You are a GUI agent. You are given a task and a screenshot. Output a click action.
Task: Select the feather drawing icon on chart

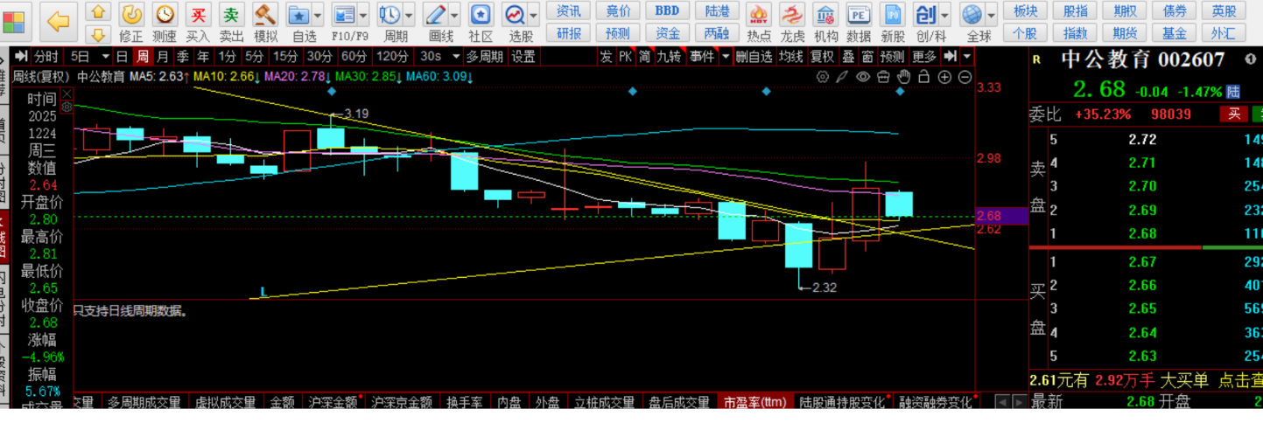(x=842, y=77)
